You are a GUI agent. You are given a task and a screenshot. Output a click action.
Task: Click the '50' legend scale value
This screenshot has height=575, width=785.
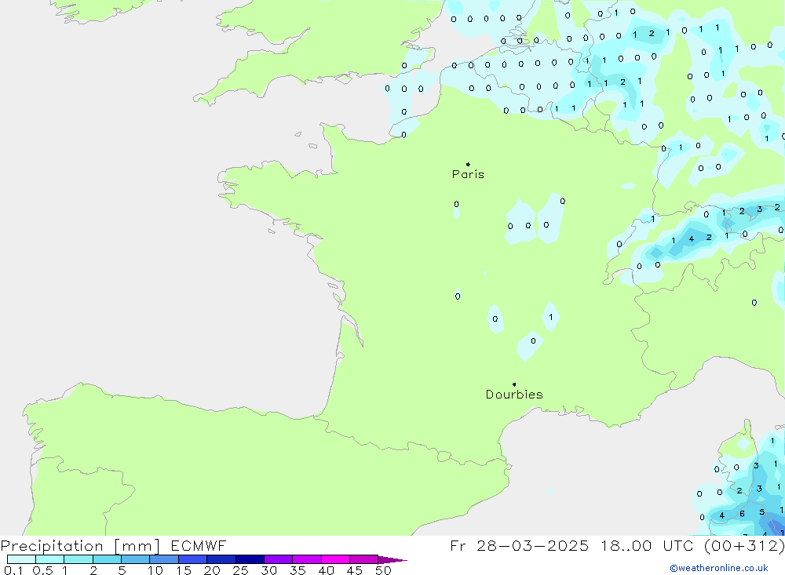pos(384,570)
